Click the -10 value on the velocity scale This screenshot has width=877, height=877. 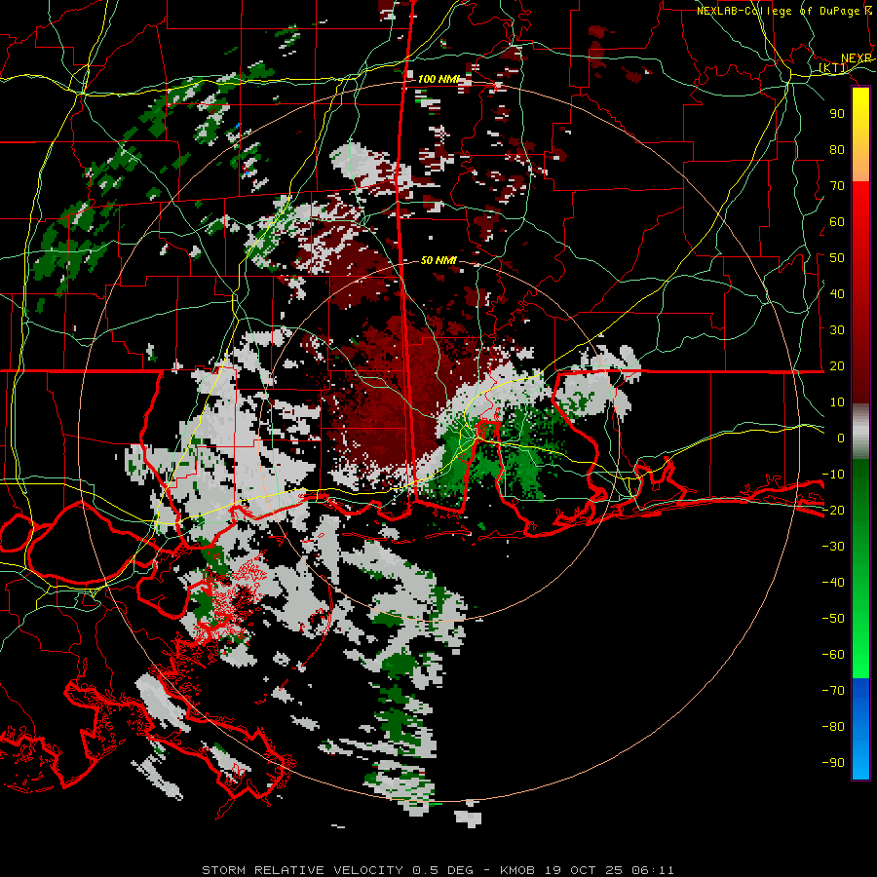point(833,475)
